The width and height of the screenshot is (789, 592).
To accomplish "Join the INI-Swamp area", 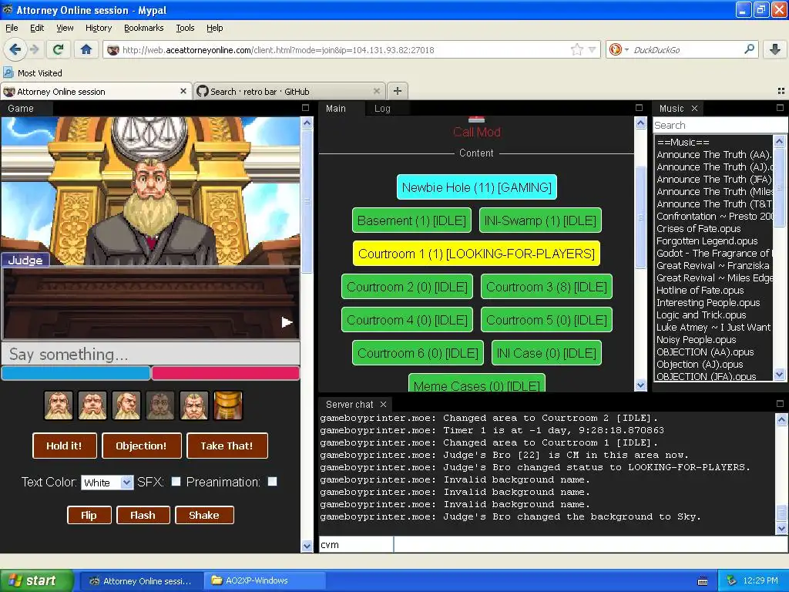I will click(540, 220).
